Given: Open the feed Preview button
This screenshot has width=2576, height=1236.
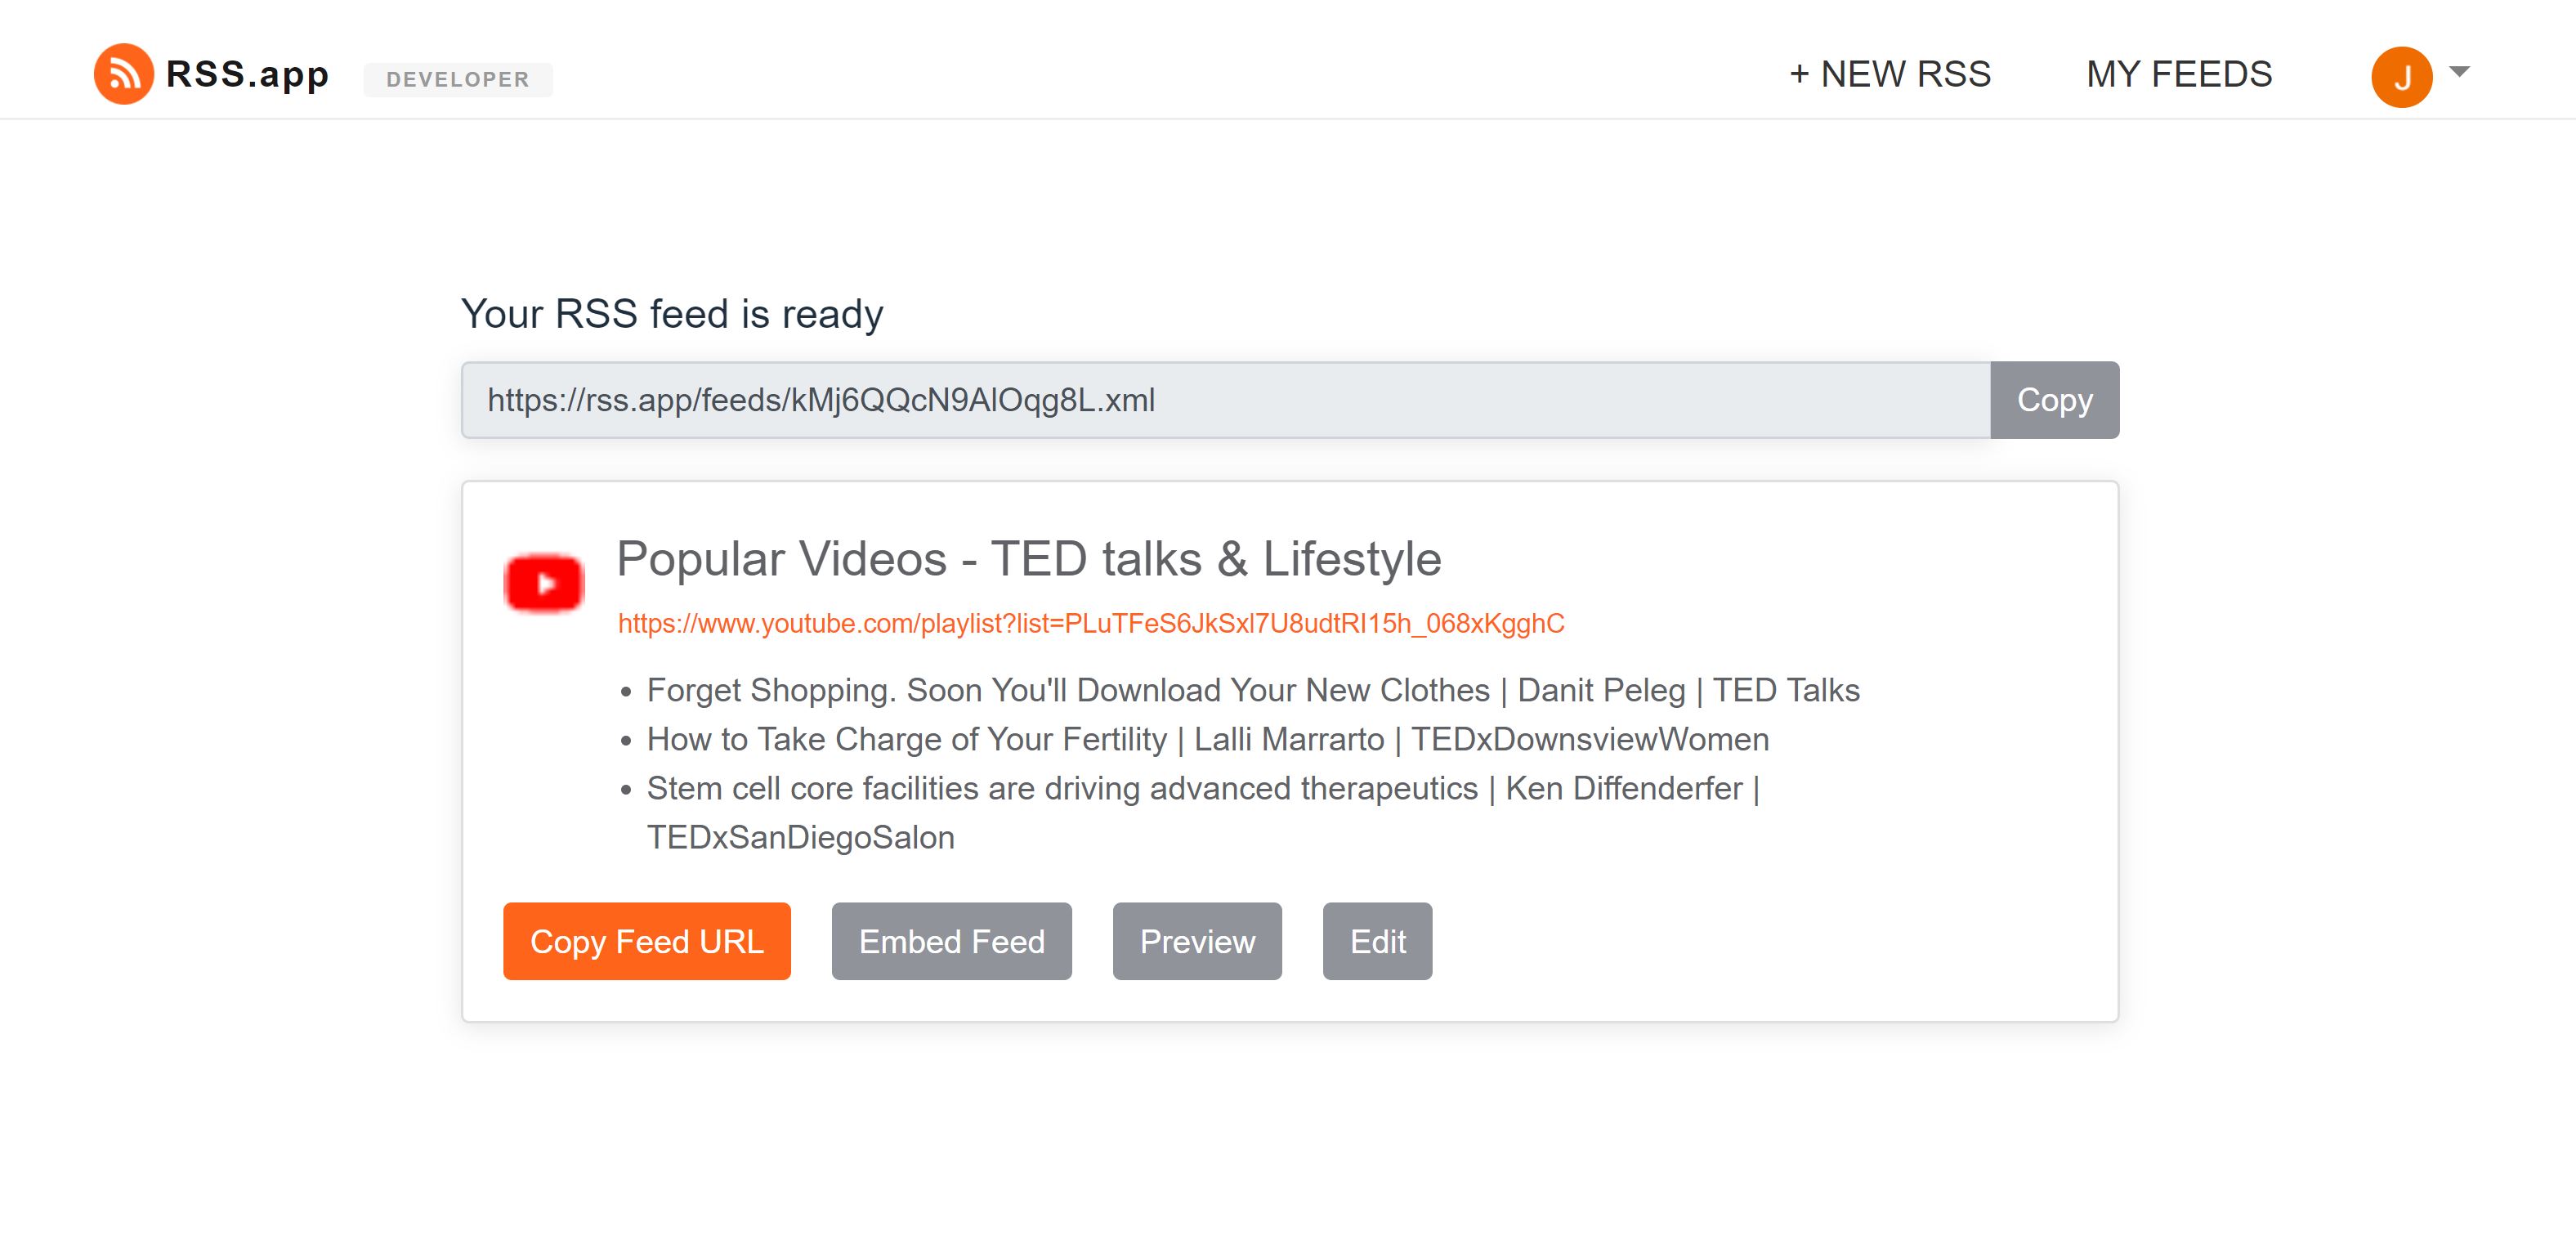Looking at the screenshot, I should point(1197,941).
